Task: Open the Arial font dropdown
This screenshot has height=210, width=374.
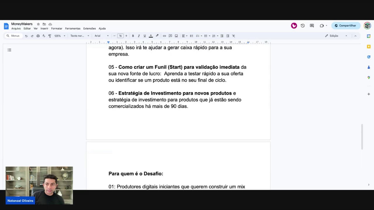Action: (x=101, y=36)
